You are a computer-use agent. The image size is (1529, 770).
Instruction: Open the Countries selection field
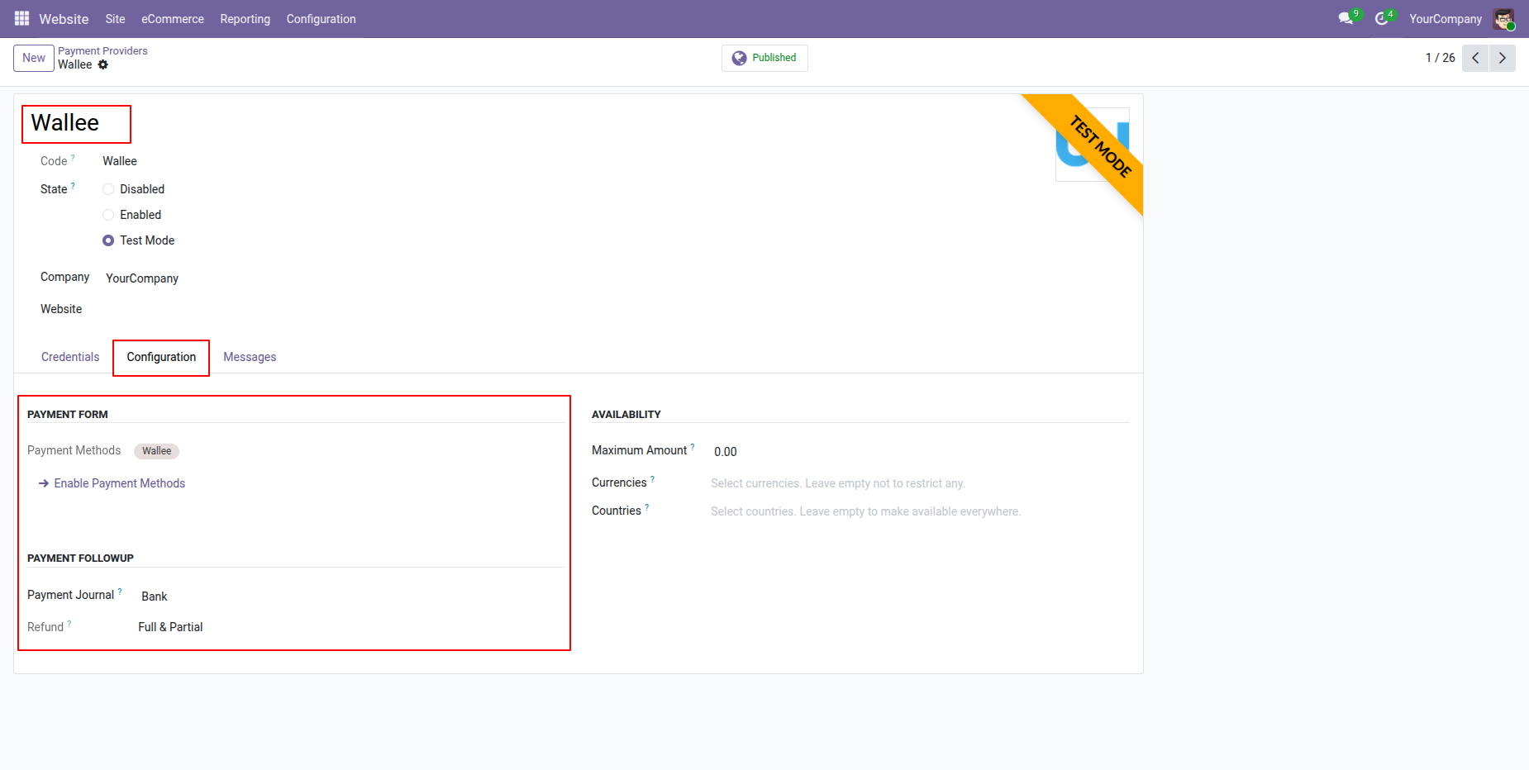(919, 511)
